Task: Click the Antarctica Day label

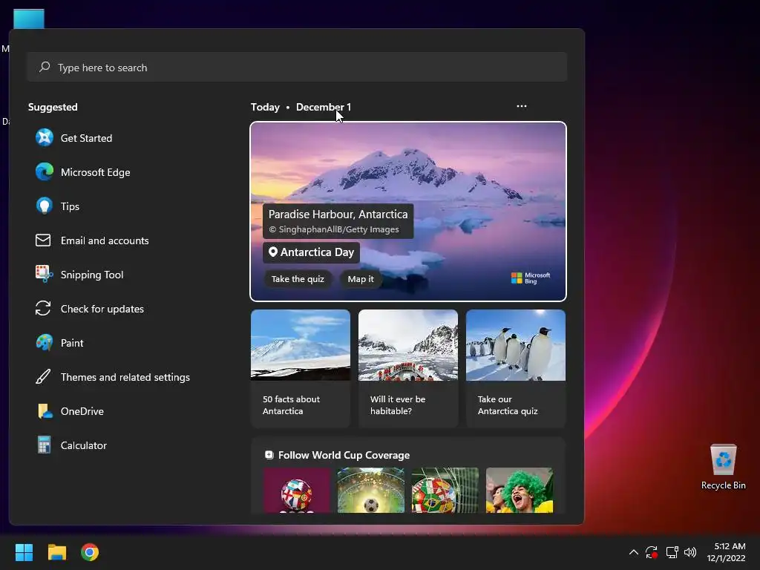Action: coord(317,252)
